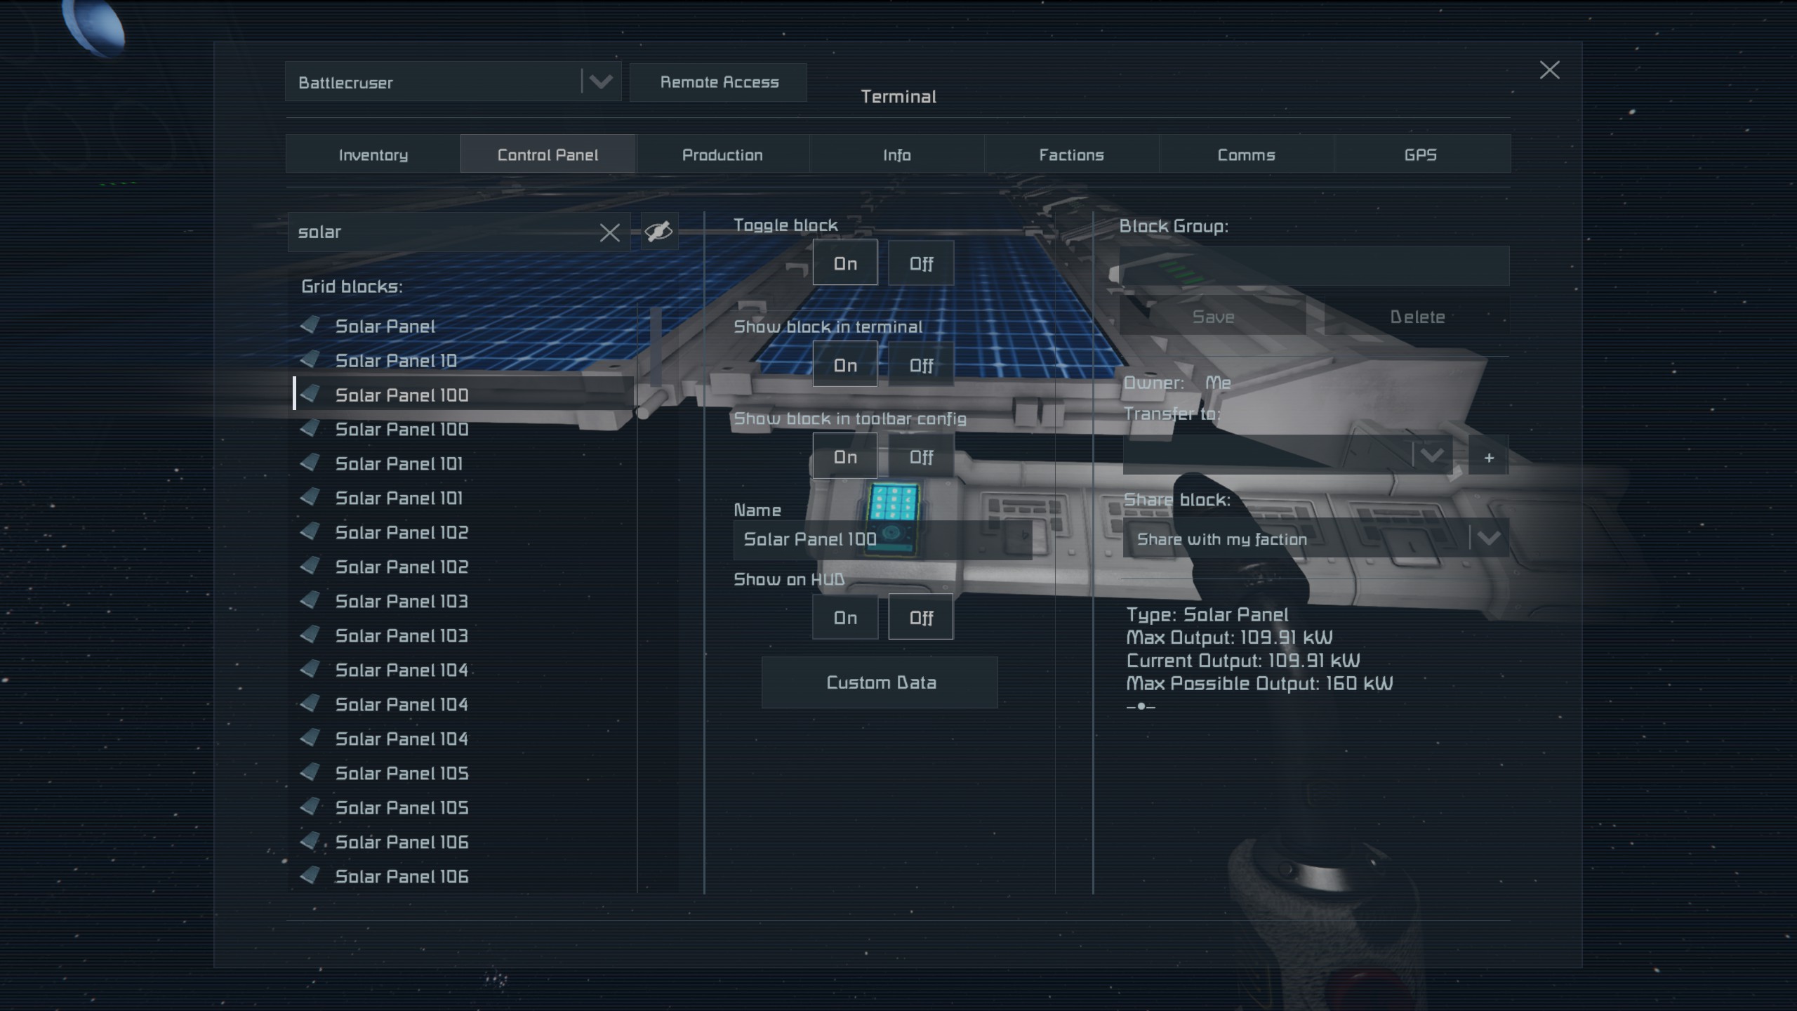The image size is (1797, 1011).
Task: Set Show on HUD to On
Action: point(844,618)
